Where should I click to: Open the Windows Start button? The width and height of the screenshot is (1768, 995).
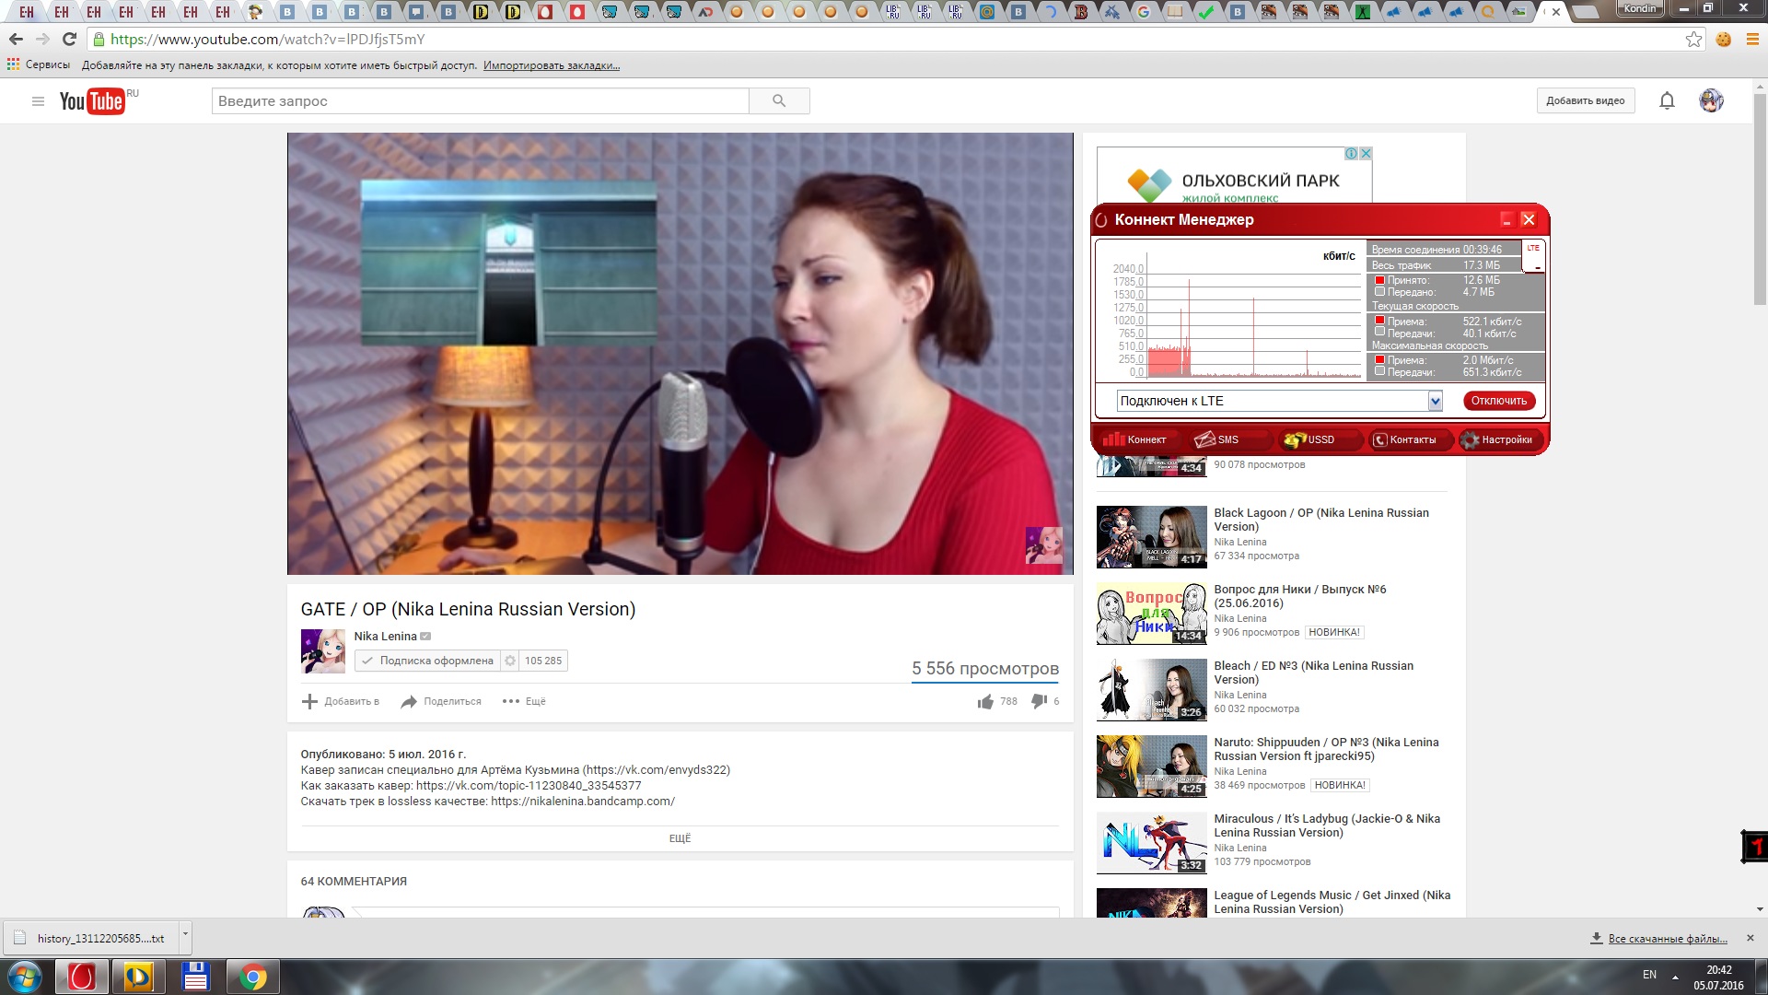pyautogui.click(x=25, y=977)
